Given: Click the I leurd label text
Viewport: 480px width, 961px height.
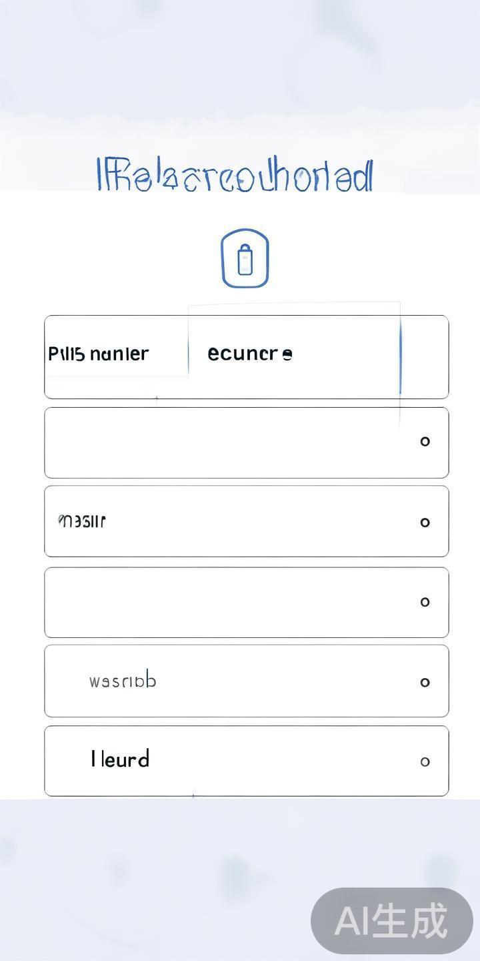Looking at the screenshot, I should (x=120, y=759).
